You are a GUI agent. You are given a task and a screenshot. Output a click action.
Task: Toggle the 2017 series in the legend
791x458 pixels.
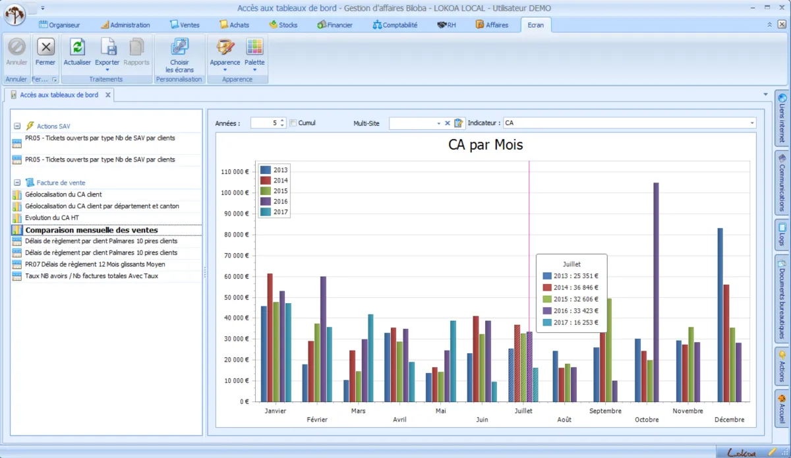tap(274, 212)
